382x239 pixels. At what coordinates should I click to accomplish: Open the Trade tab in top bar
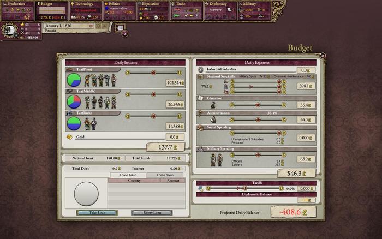pyautogui.click(x=187, y=11)
